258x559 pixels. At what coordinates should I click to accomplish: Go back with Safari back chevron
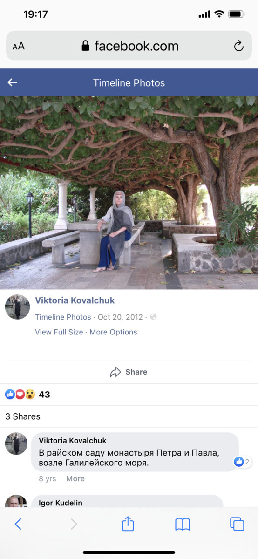pyautogui.click(x=18, y=525)
